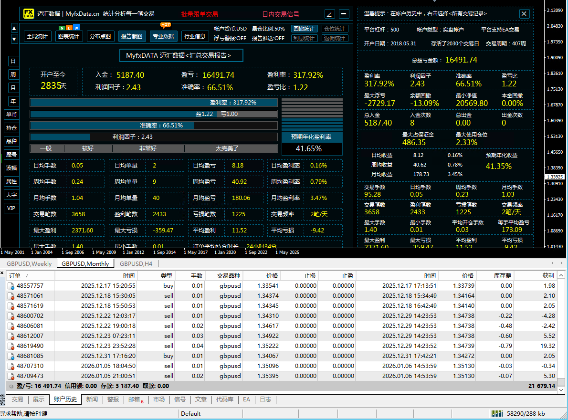Click the FX DATA logo icon
This screenshot has height=420, width=568.
pyautogui.click(x=29, y=14)
